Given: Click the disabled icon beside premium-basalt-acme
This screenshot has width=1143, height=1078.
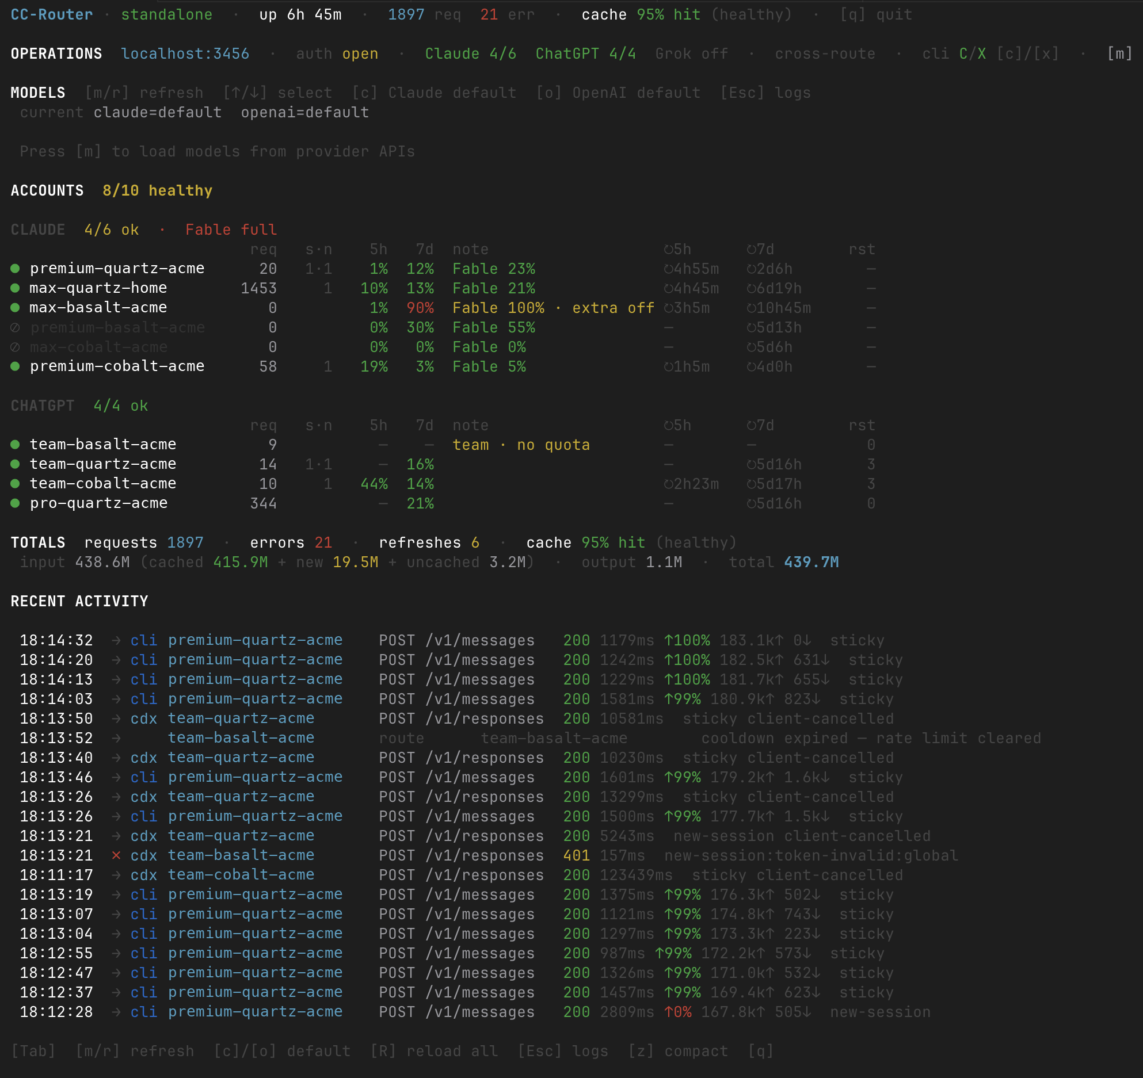Looking at the screenshot, I should pyautogui.click(x=16, y=327).
